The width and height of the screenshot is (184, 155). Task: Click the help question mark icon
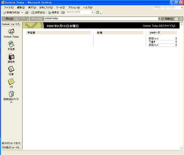[97, 13]
